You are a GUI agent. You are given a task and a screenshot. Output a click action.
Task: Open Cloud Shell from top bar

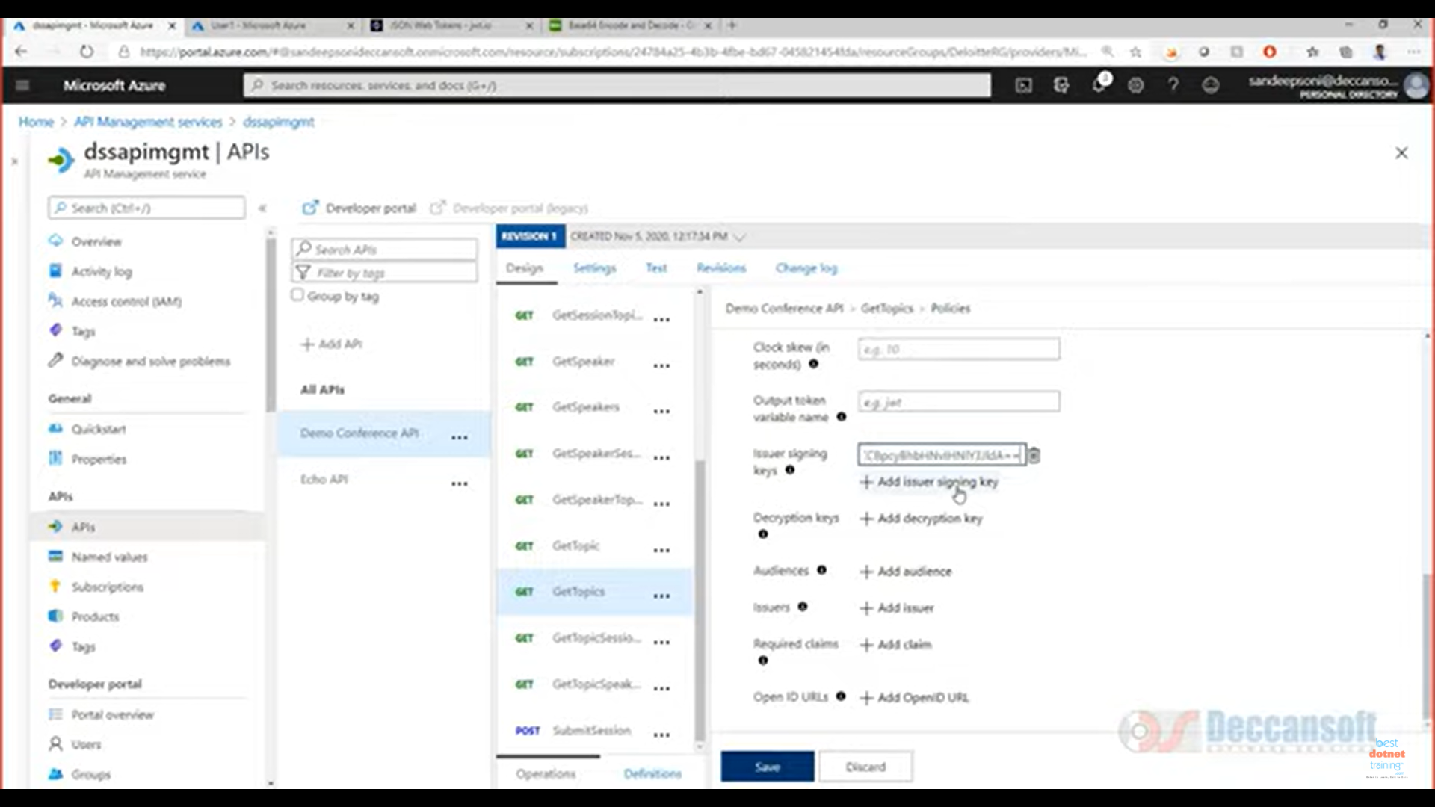tap(1023, 86)
